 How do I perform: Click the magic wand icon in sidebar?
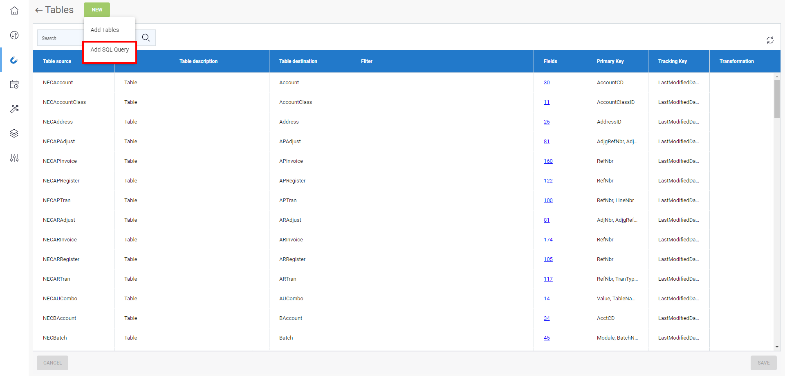click(x=14, y=109)
